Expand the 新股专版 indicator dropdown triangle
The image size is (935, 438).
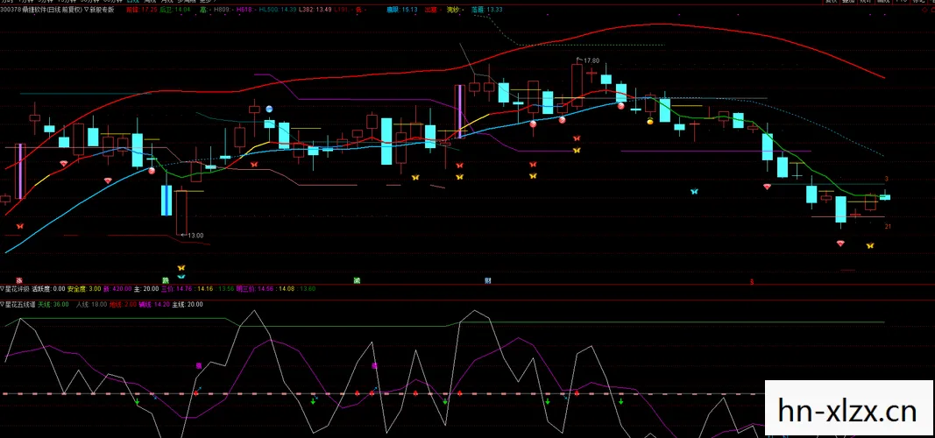point(87,11)
